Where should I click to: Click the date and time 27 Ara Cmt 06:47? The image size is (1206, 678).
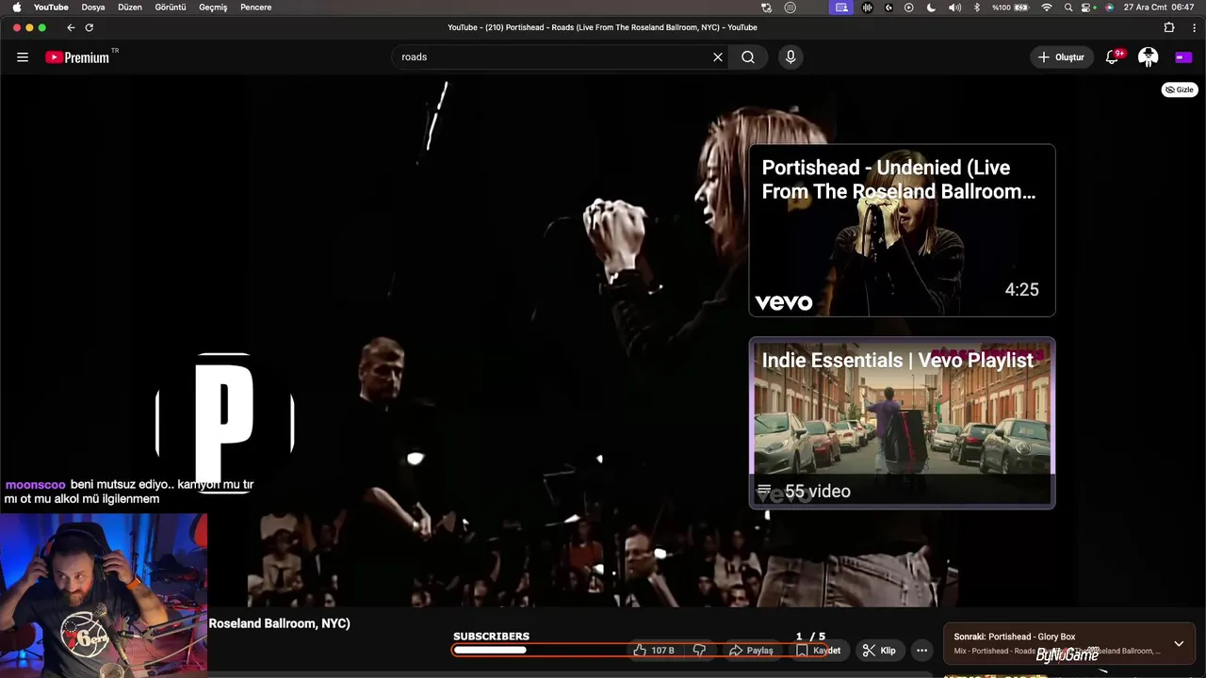[x=1159, y=8]
